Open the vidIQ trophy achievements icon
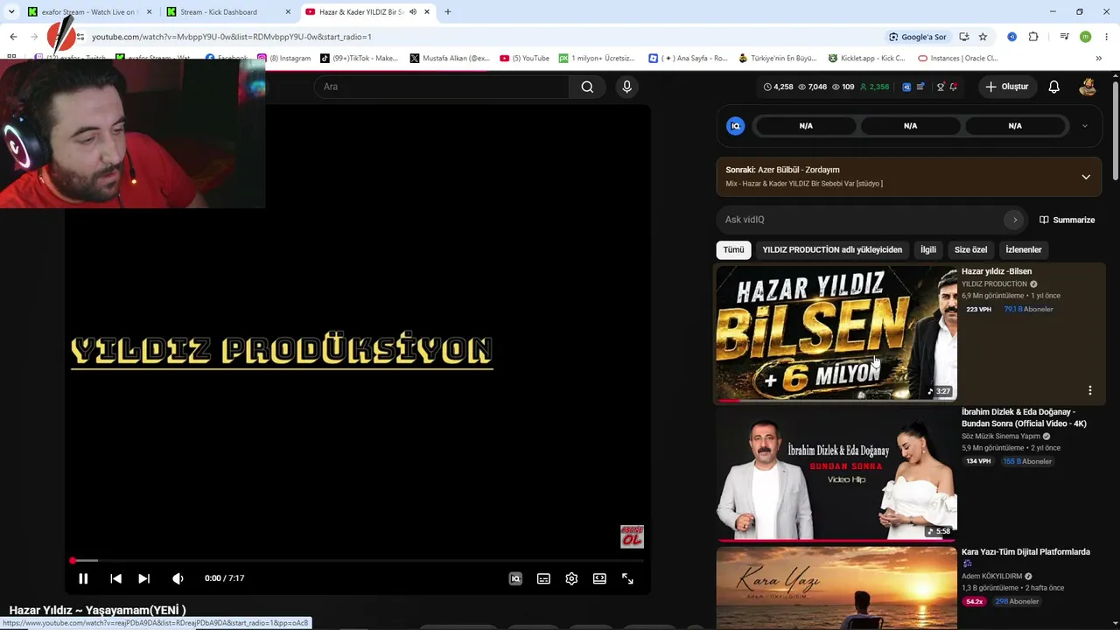 [x=941, y=87]
